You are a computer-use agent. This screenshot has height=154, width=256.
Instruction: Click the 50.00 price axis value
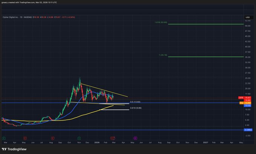coord(248,26)
